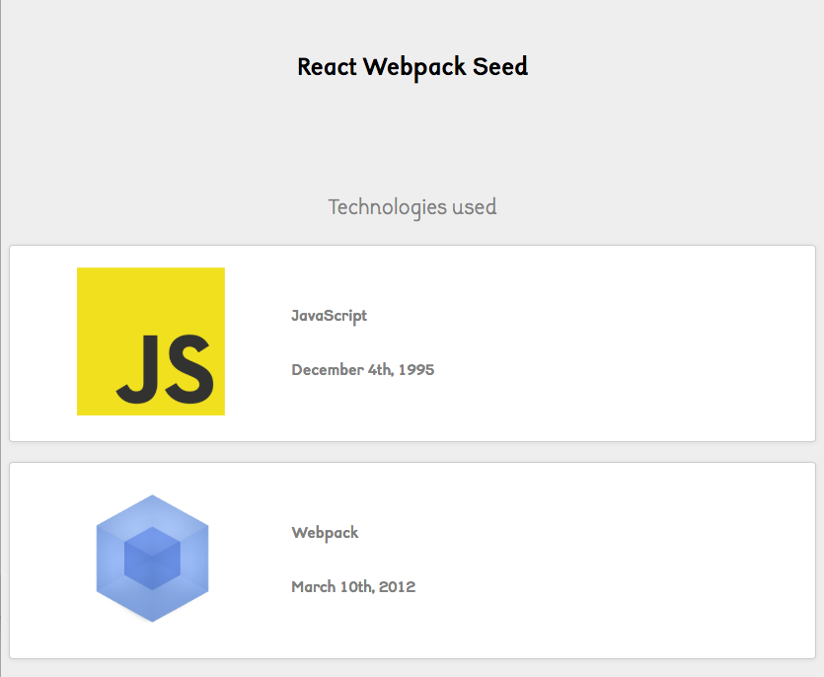Click the inner dark cube of Webpack logo
Screen dimensions: 824x677
[152, 559]
